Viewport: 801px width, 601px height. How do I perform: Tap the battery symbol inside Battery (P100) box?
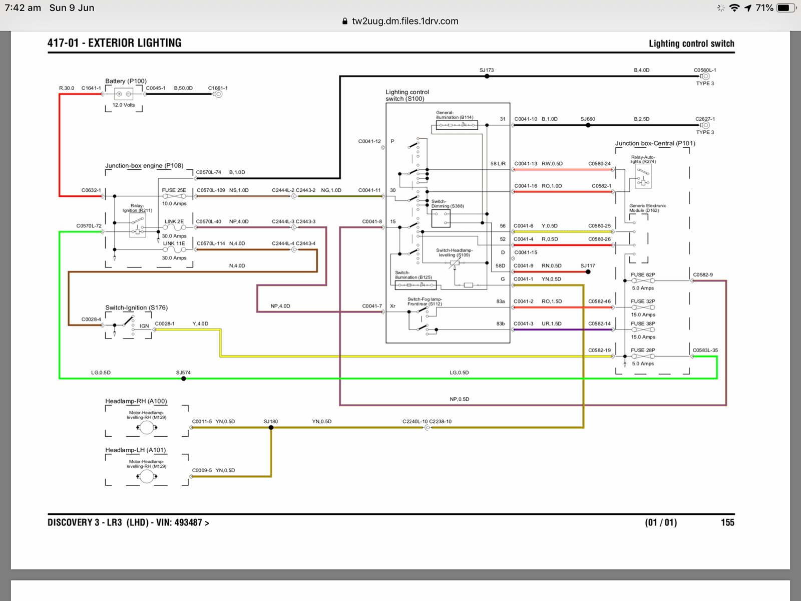coord(124,94)
